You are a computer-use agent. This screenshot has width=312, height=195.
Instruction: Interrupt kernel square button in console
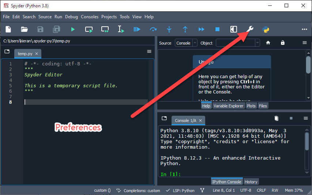point(291,118)
